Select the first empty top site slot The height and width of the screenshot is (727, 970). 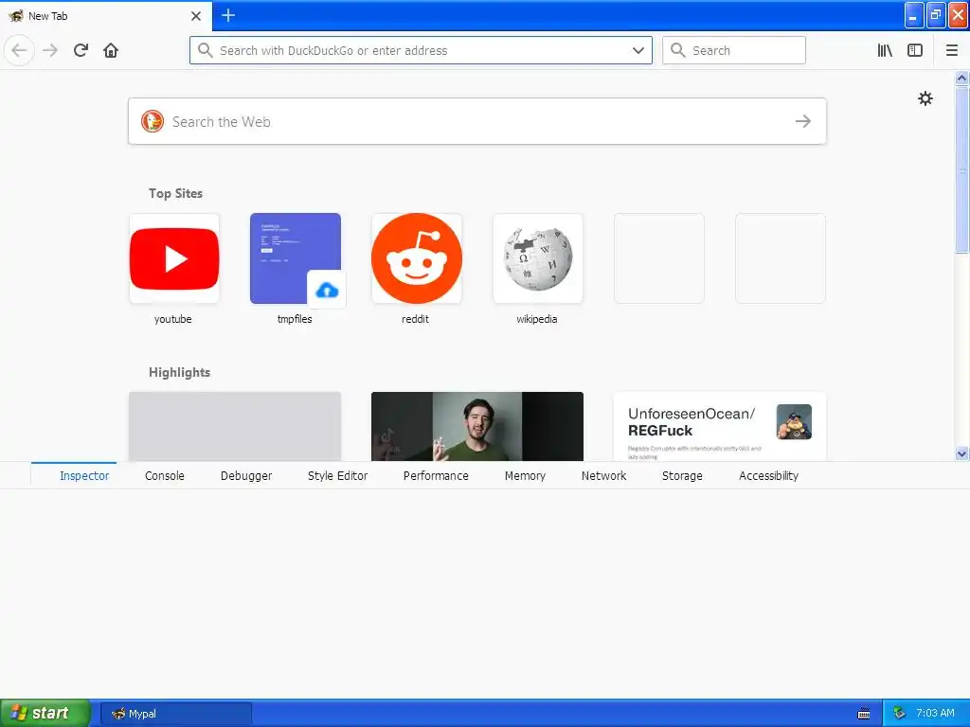pos(659,258)
